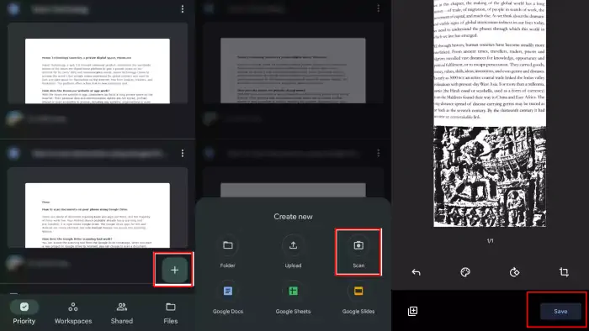Open the lower document preview thumbnail in left panel
Viewport: 589px width, 331px height.
click(x=98, y=215)
